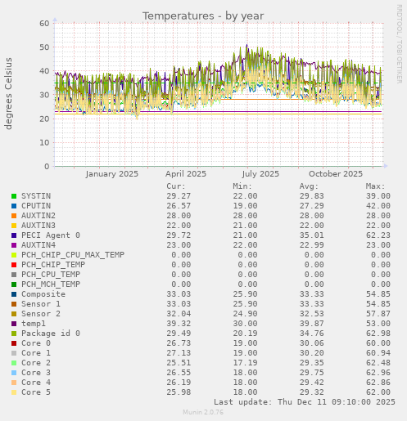
Task: Click Package id 0 max value 62.98
Action: point(378,334)
